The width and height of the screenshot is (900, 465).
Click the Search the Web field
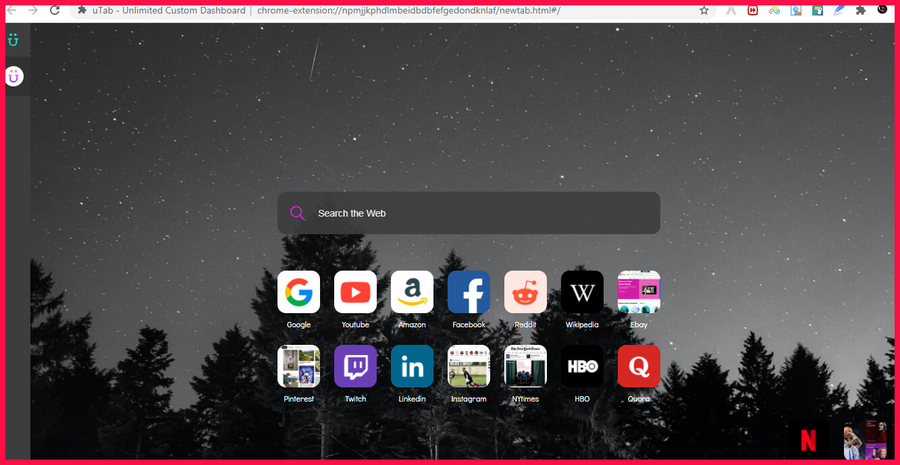tap(469, 213)
